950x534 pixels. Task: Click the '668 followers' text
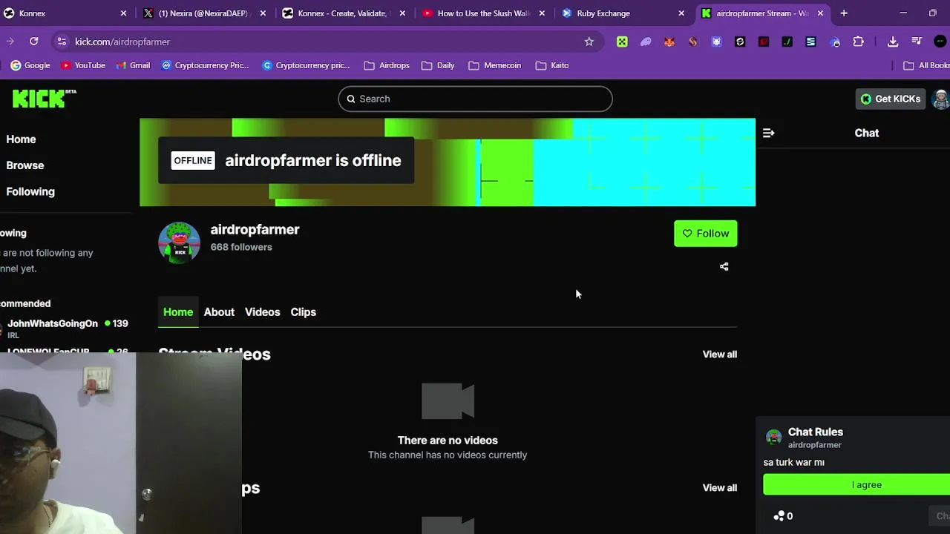click(x=241, y=247)
